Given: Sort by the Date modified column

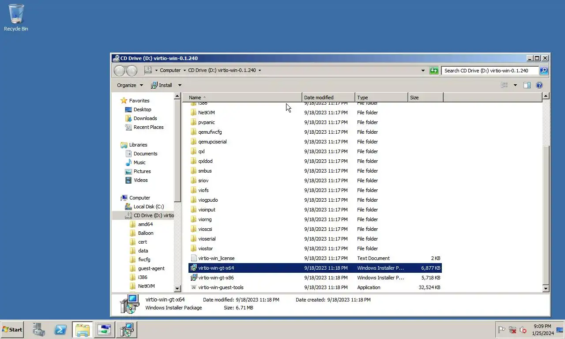Looking at the screenshot, I should (328, 98).
